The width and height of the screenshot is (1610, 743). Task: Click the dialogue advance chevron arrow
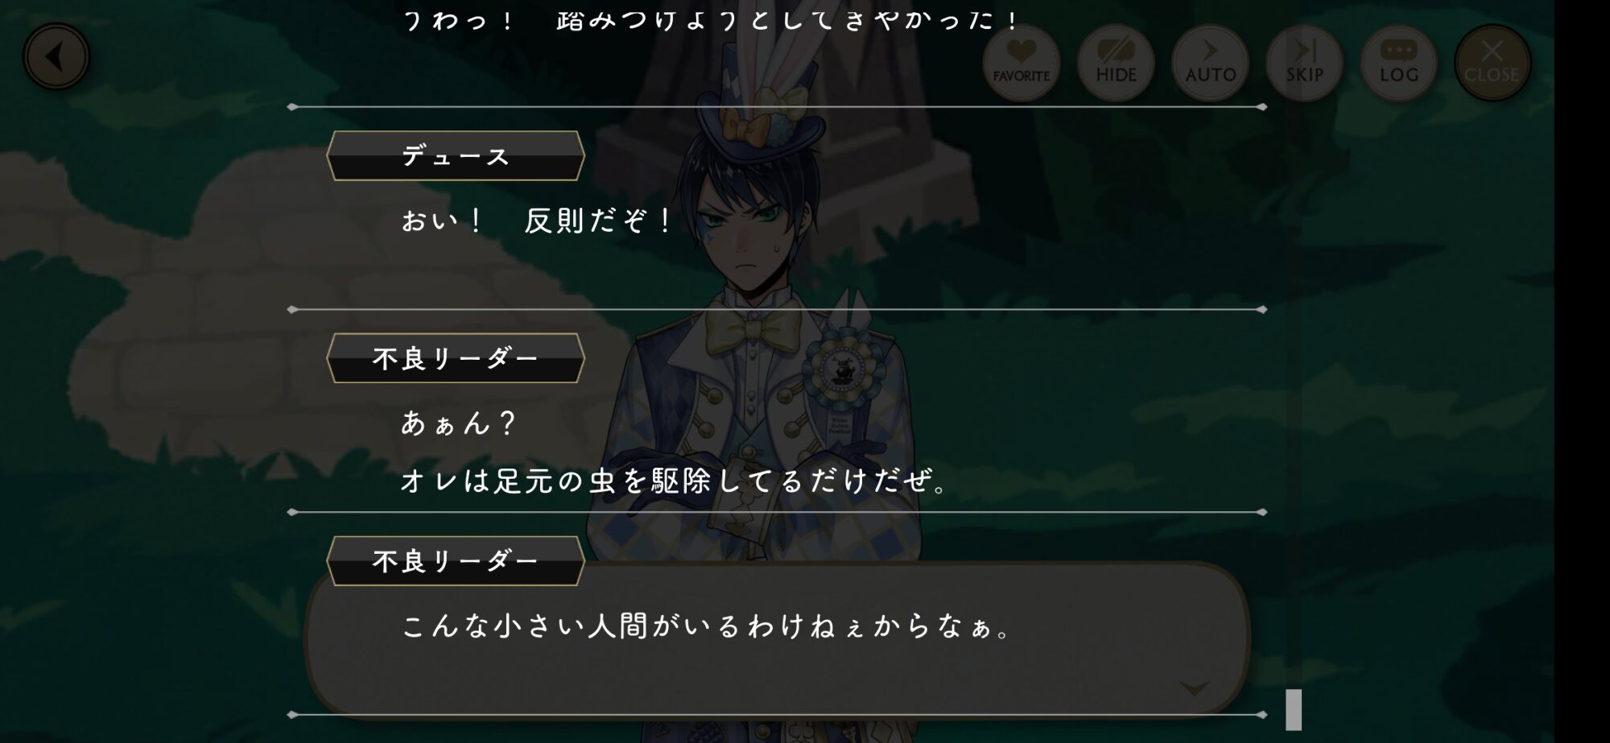pos(1194,688)
